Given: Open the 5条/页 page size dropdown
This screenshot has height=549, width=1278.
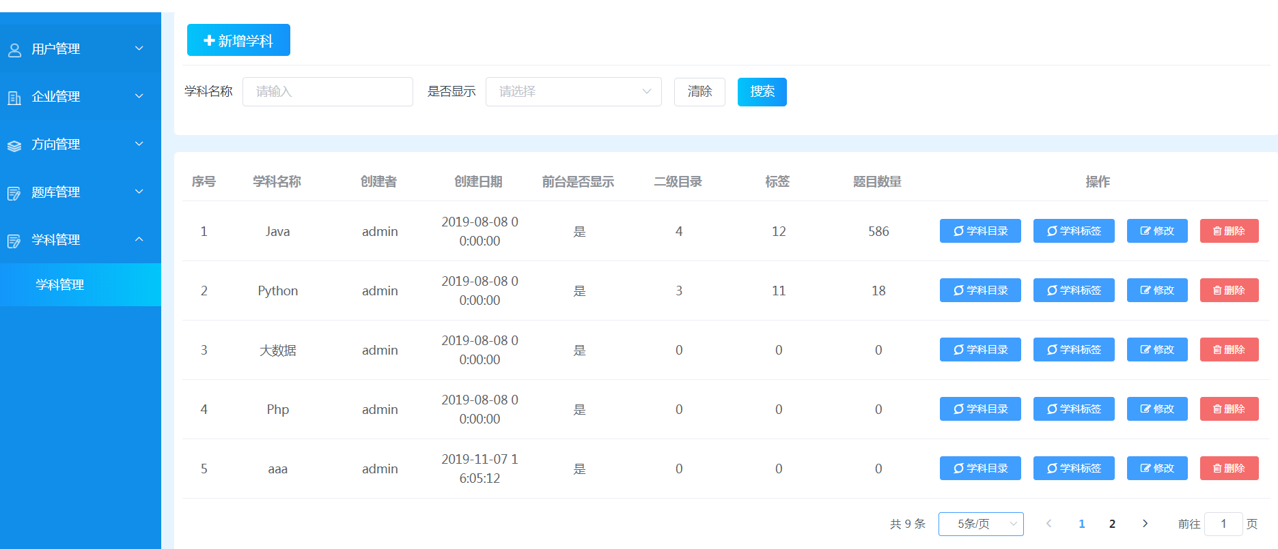Looking at the screenshot, I should tap(981, 524).
